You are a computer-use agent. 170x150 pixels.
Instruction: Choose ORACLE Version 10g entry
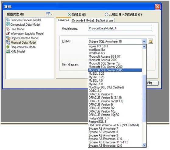(x=115, y=111)
